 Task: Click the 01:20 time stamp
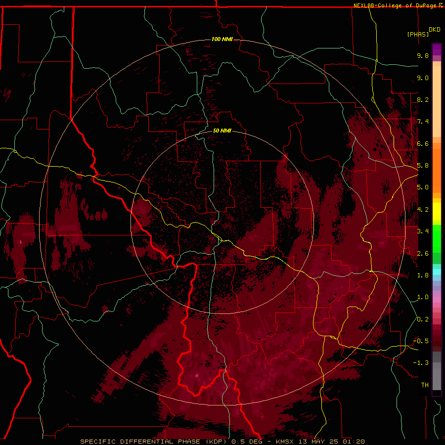click(354, 442)
